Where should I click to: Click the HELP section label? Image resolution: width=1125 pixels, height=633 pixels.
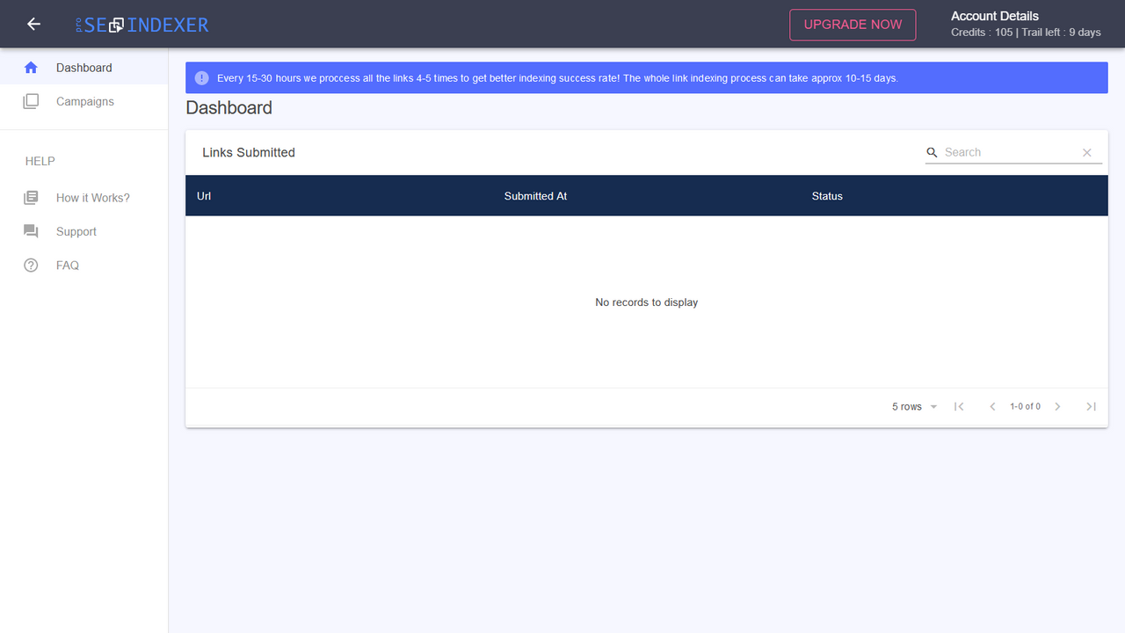40,161
